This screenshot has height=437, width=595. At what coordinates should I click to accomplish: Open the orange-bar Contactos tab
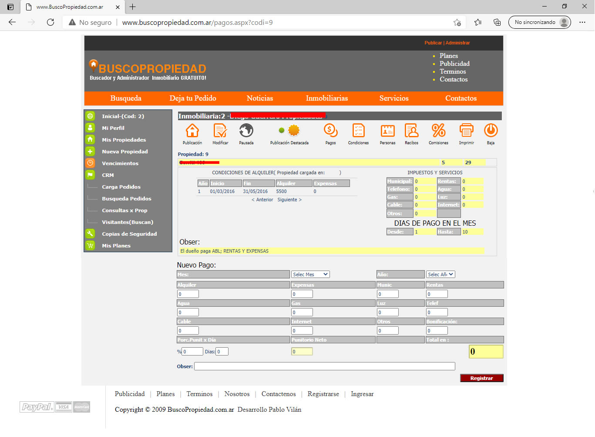pos(461,98)
